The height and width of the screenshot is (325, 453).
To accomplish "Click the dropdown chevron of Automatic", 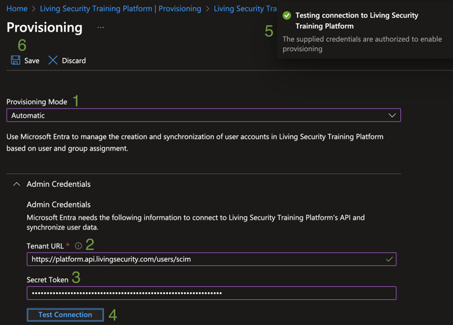I will pyautogui.click(x=392, y=115).
